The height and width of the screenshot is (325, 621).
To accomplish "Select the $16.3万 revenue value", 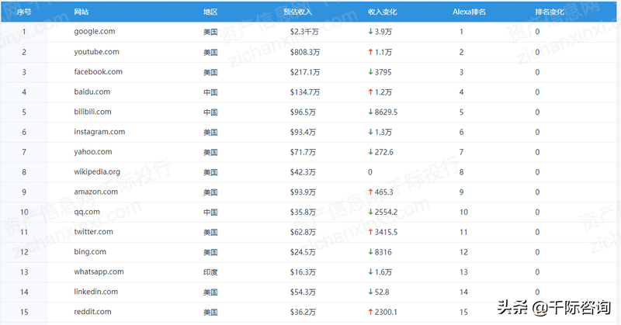I will [x=303, y=272].
